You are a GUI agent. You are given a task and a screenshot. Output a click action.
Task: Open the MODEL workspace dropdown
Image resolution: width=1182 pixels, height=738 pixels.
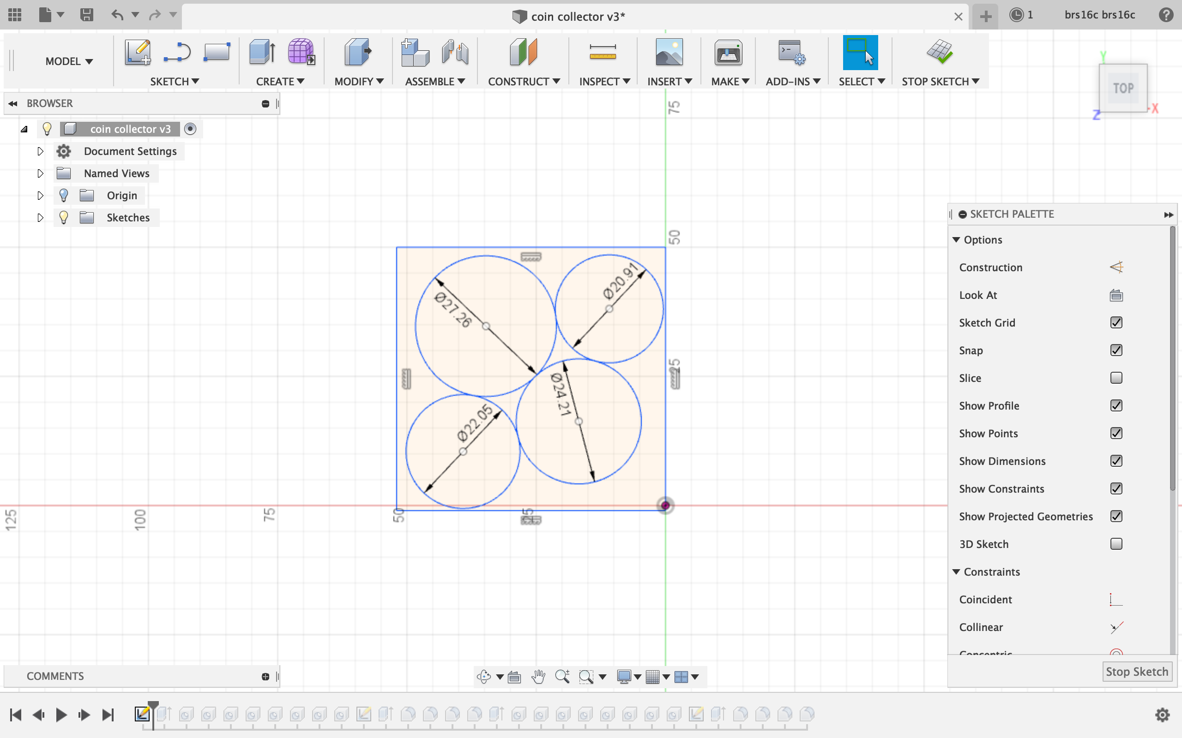[x=69, y=61]
